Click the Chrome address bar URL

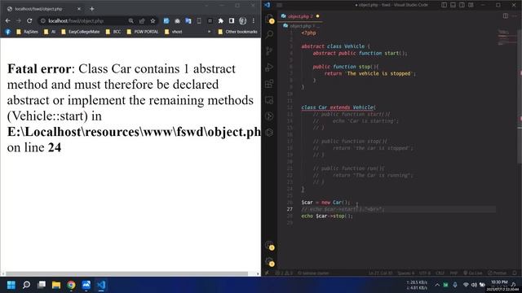[x=76, y=20]
